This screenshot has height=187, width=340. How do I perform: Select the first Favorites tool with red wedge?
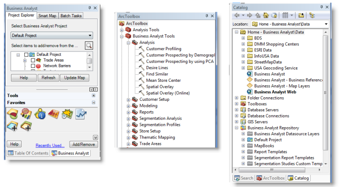13,114
